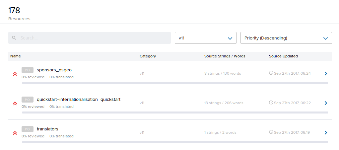Click the red priority arrows beside sponsors_osgeo
339x150 pixels.
pyautogui.click(x=15, y=74)
